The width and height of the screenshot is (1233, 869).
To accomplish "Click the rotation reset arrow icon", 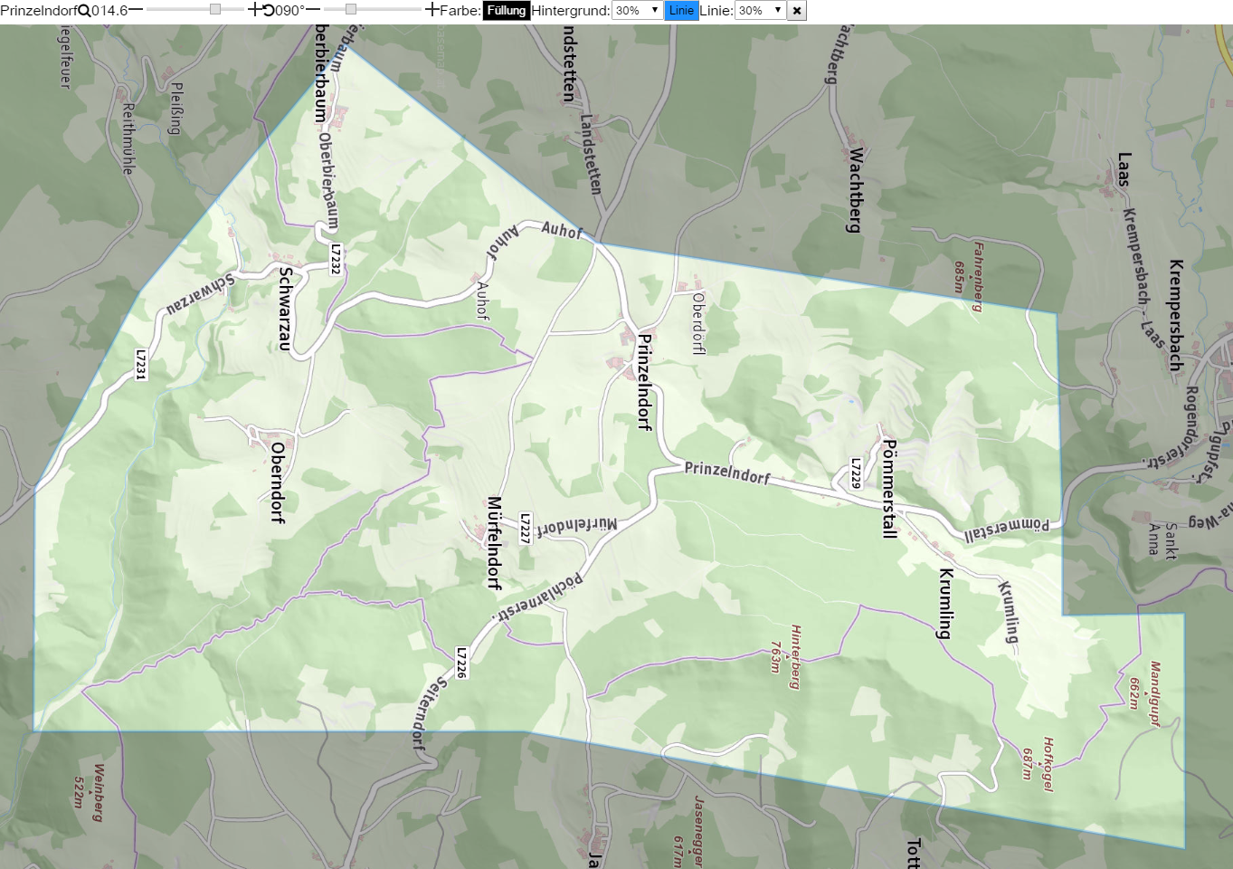I will pyautogui.click(x=269, y=10).
